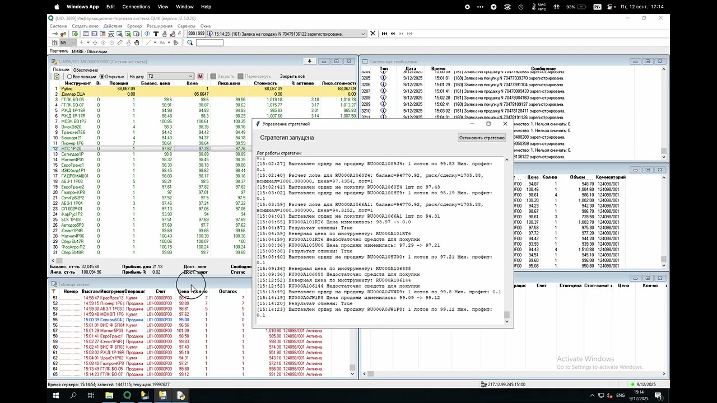This screenshot has height=403, width=717.
Task: Click the greyed 'Закрыть' button in account window
Action: 222,76
